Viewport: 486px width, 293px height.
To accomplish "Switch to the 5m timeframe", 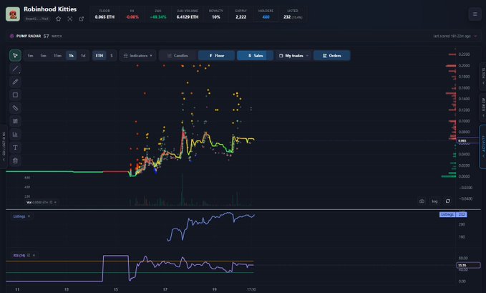I will click(x=44, y=56).
